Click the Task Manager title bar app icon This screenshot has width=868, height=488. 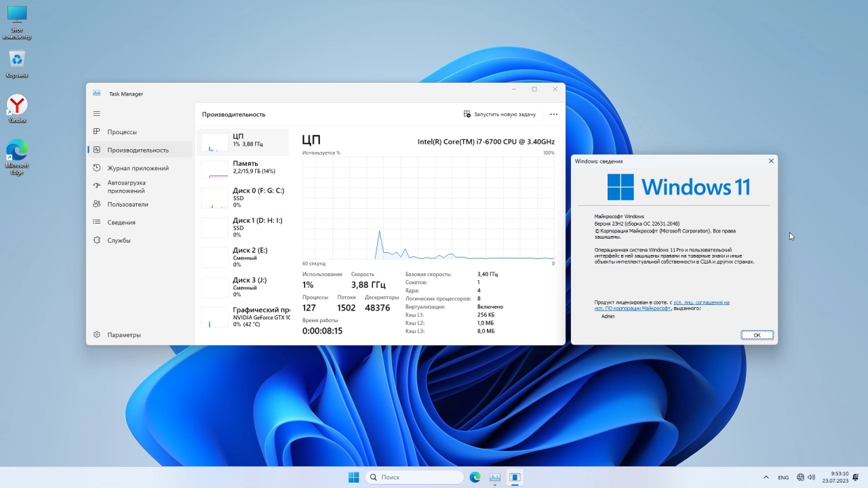pos(97,94)
